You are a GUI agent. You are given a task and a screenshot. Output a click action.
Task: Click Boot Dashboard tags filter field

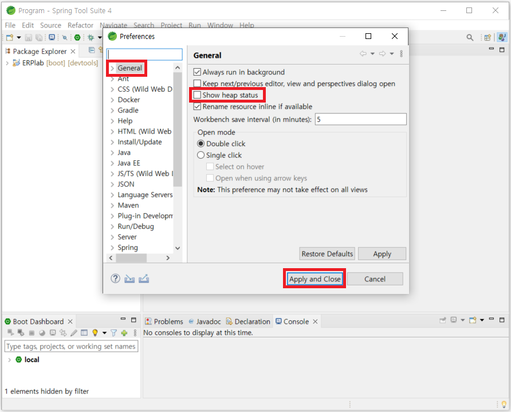pyautogui.click(x=72, y=346)
